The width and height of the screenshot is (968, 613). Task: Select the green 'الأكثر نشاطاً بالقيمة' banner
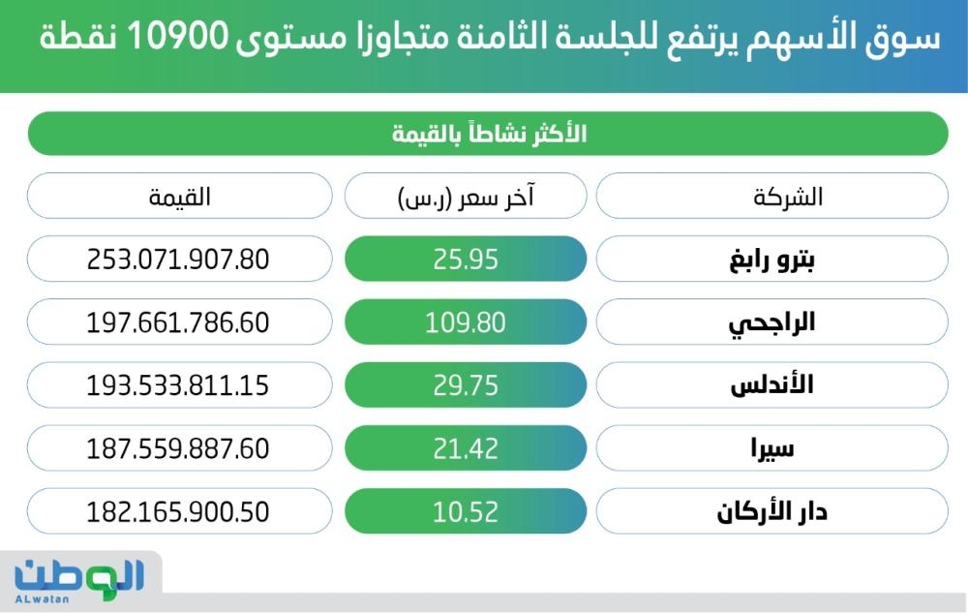pyautogui.click(x=487, y=134)
